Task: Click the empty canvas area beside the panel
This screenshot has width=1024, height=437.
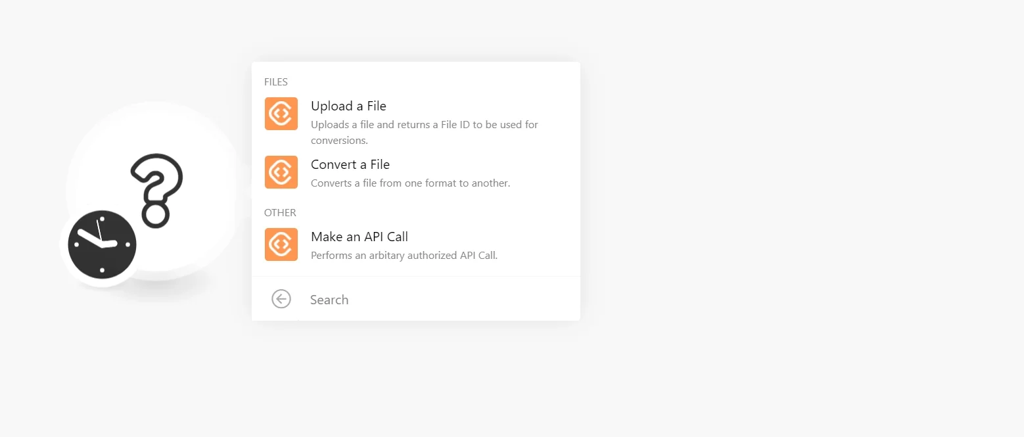Action: pos(789,197)
